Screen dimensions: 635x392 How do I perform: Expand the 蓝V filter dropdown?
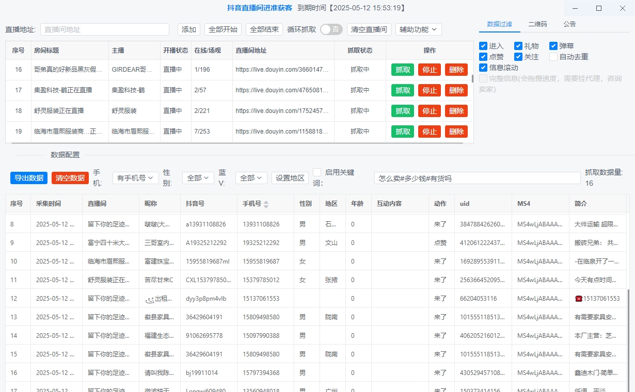point(251,177)
